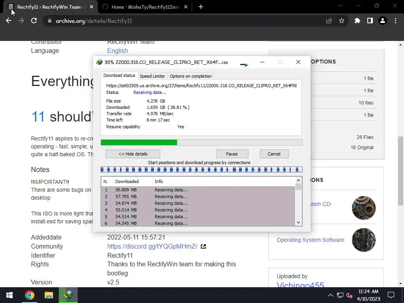This screenshot has width=404, height=303.
Task: Open site security padlock info
Action: (x=49, y=21)
